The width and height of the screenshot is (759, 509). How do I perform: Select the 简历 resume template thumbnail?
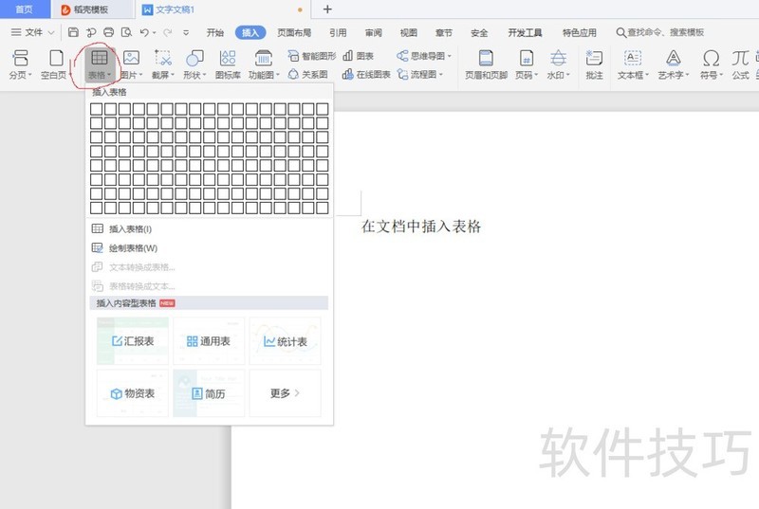click(x=209, y=393)
